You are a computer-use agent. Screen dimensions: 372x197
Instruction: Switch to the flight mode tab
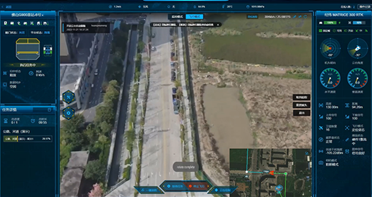[194, 17]
